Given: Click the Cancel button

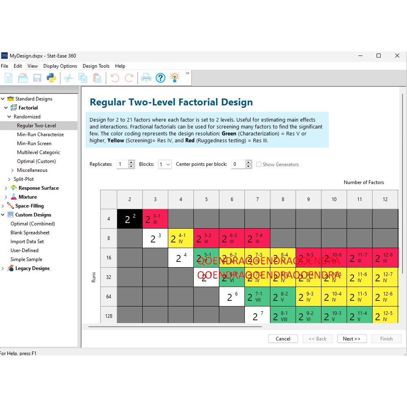Looking at the screenshot, I should click(x=283, y=339).
